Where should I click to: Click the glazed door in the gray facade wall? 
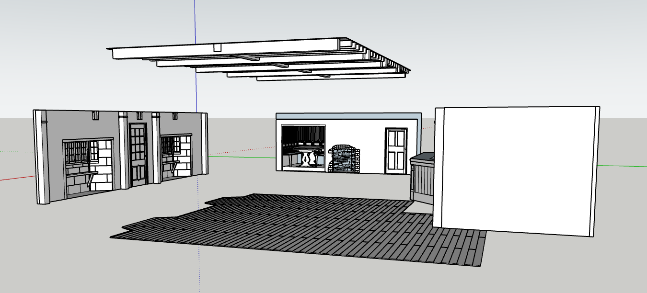138,155
